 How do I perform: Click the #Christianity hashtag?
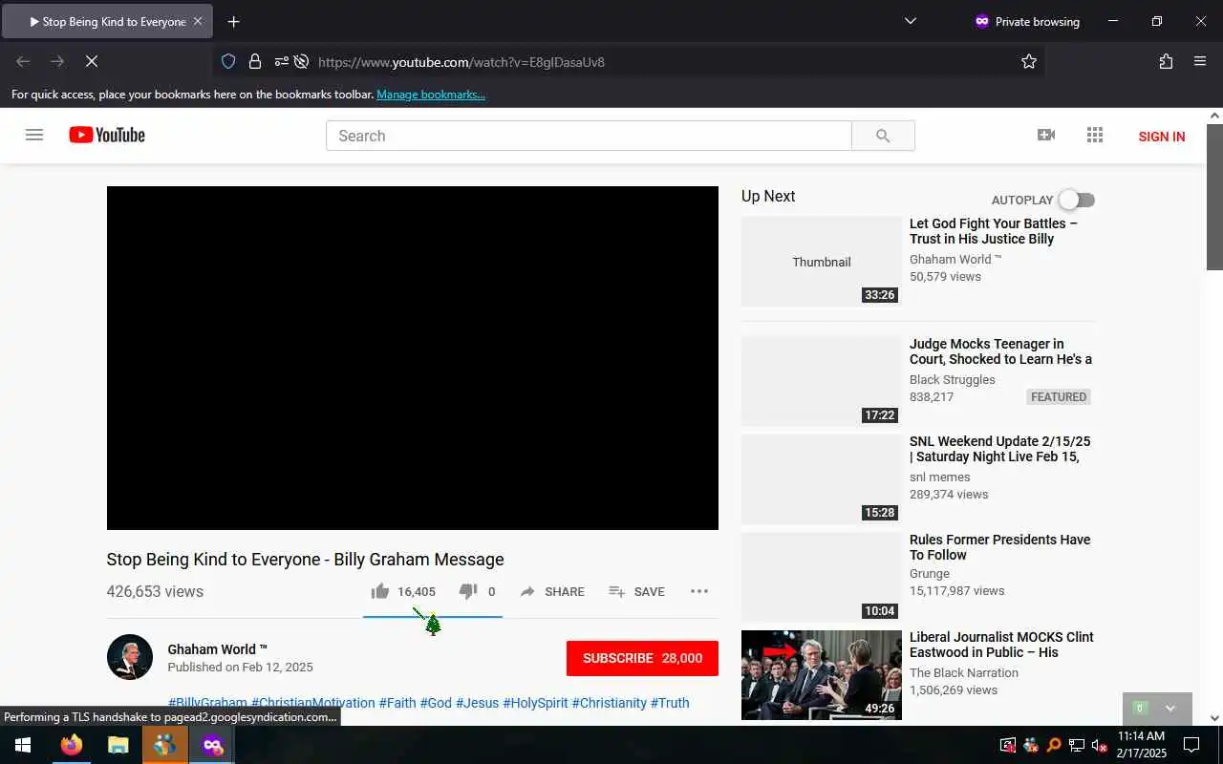click(610, 703)
